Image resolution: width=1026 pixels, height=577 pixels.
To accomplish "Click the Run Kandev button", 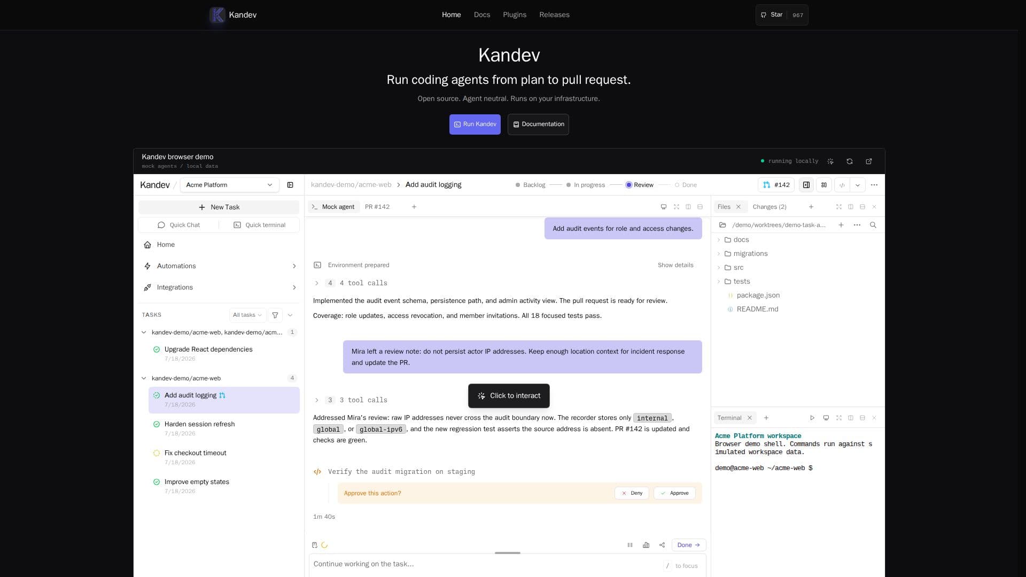I will 475,124.
